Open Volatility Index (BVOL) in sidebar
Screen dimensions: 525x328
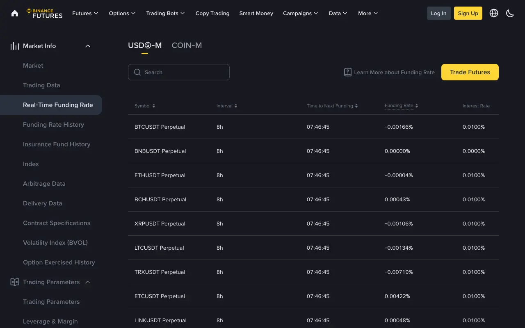click(55, 243)
